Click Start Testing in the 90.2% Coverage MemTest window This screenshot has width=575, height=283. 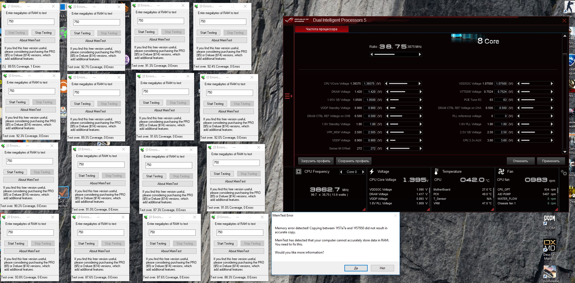pyautogui.click(x=15, y=172)
